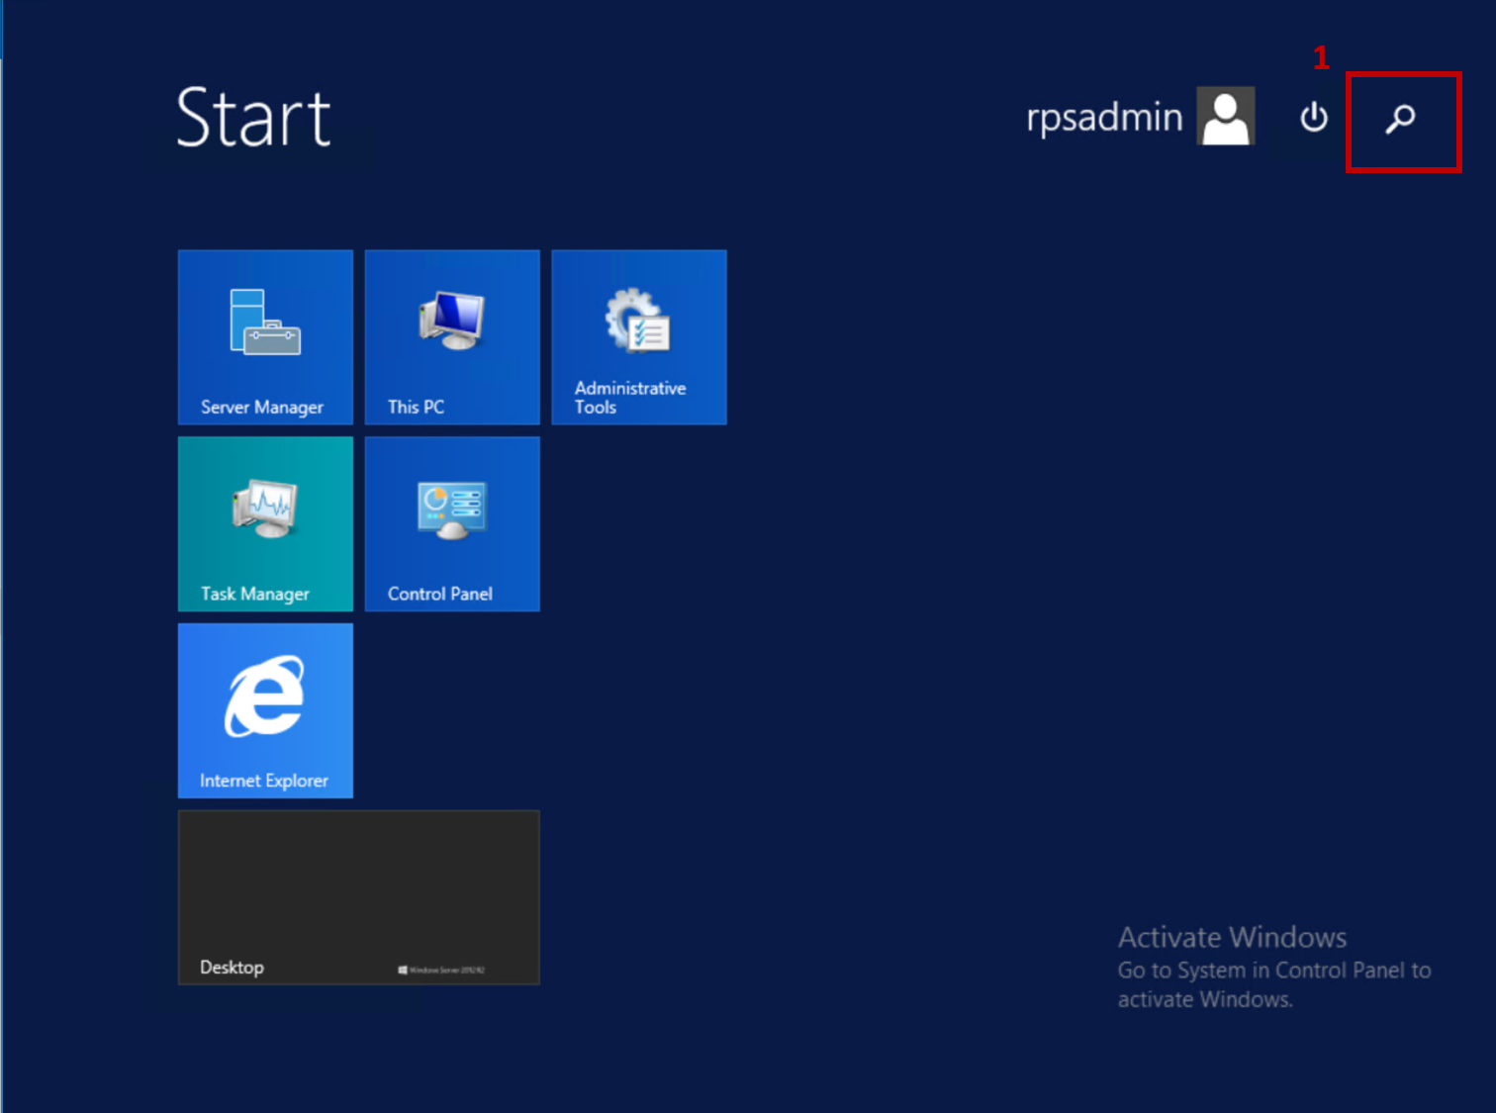Open the Server Manager tile
The width and height of the screenshot is (1496, 1113).
pos(265,337)
